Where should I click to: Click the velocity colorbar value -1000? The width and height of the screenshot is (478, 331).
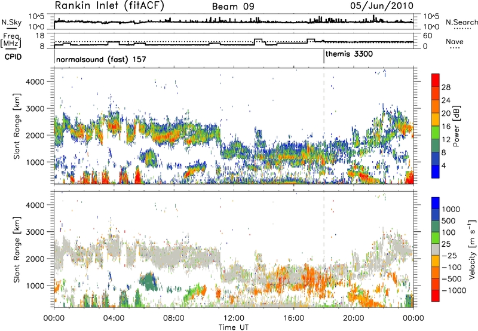[454, 290]
